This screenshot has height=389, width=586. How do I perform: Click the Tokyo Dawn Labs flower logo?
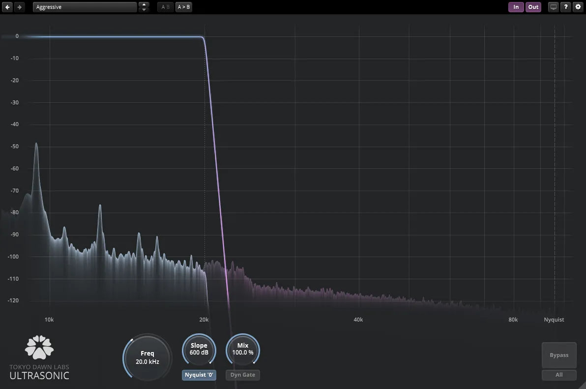coord(39,347)
